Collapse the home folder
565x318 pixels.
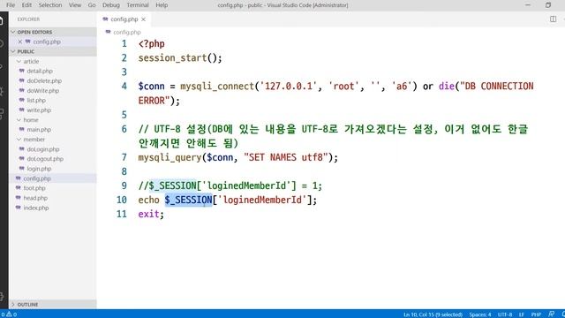pyautogui.click(x=19, y=120)
